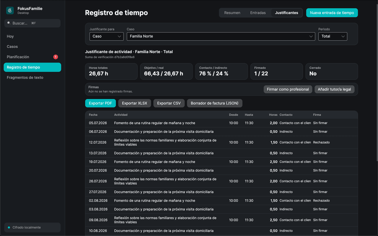Select Registro de tiempo in the sidebar

coord(32,67)
